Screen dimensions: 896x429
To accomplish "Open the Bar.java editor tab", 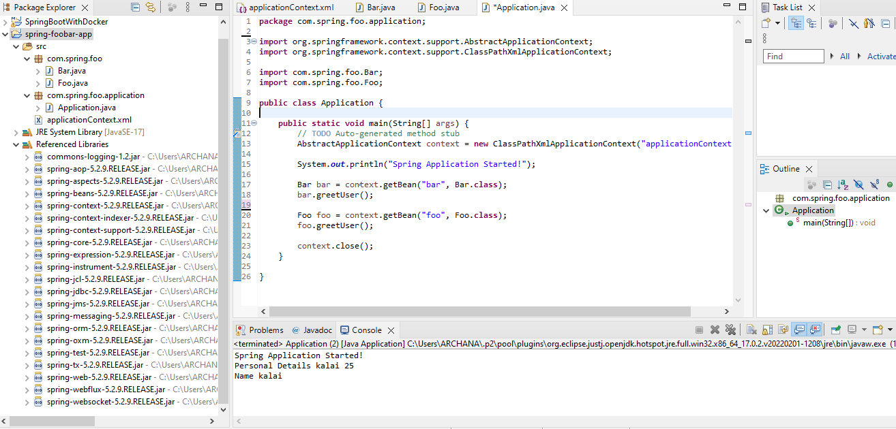I will pyautogui.click(x=378, y=7).
